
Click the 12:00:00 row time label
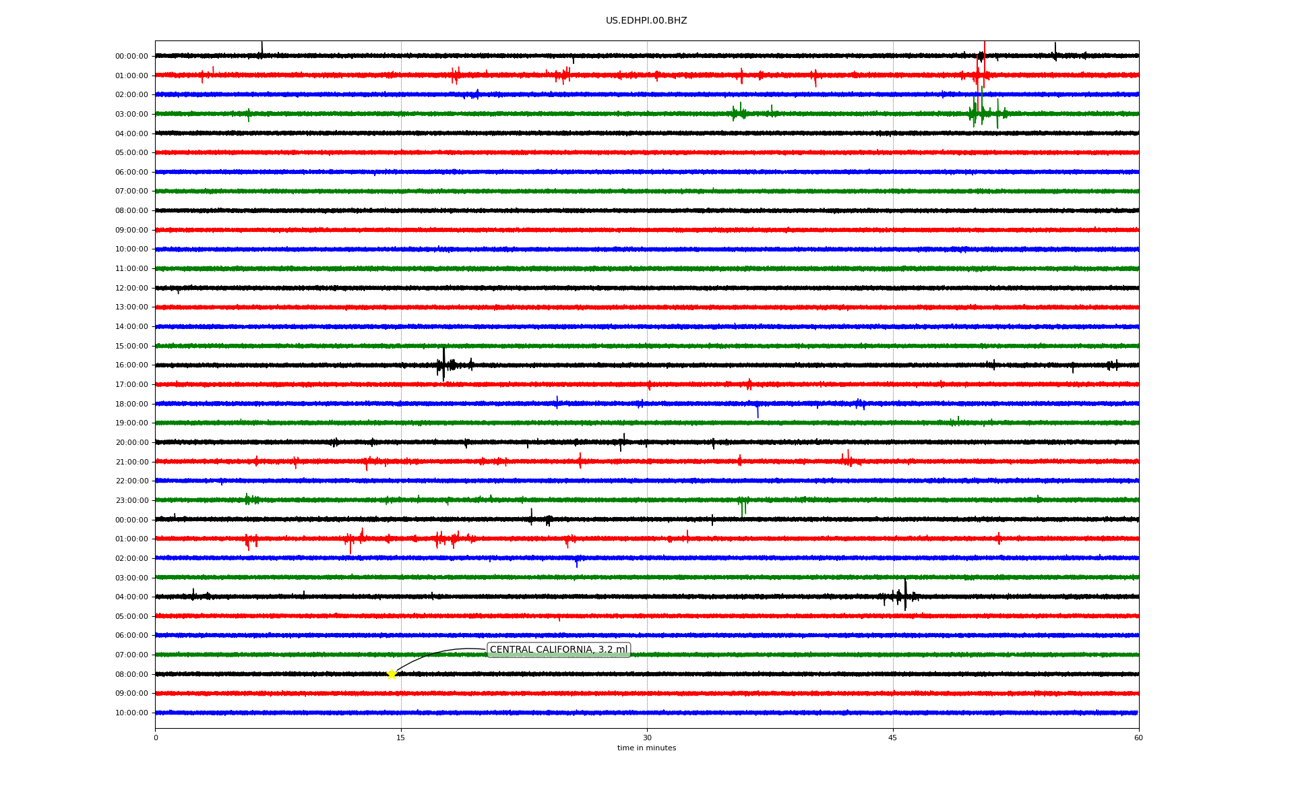(131, 289)
